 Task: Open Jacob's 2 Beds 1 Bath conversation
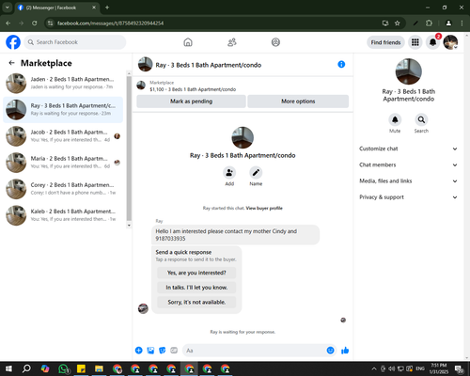point(63,136)
